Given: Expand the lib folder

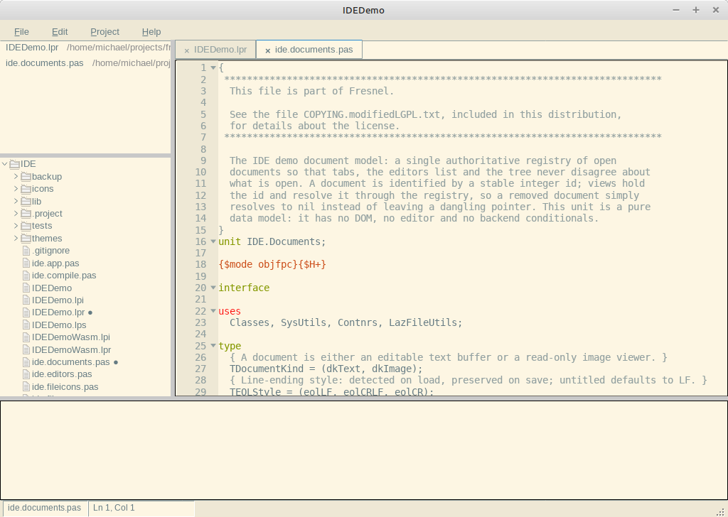Looking at the screenshot, I should pos(16,201).
